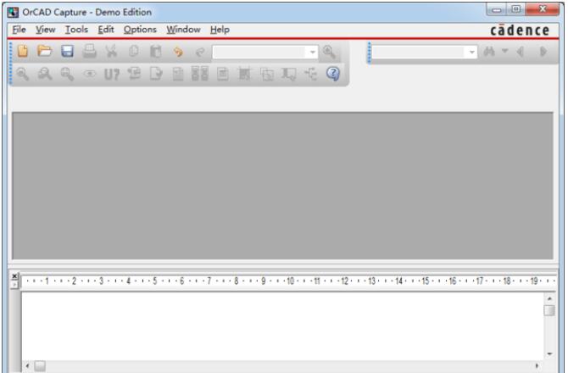
Task: Click the OrCAD Capture title bar app icon
Action: coord(13,13)
